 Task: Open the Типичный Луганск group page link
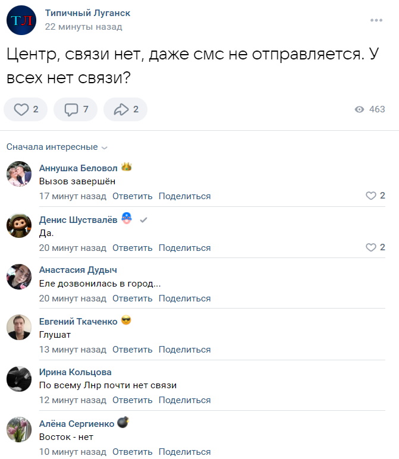(87, 13)
